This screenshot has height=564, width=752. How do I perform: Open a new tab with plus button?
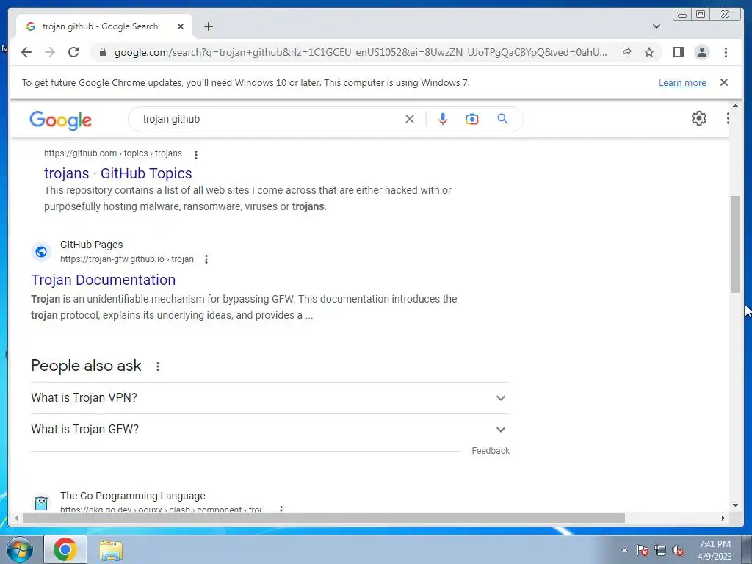[208, 26]
